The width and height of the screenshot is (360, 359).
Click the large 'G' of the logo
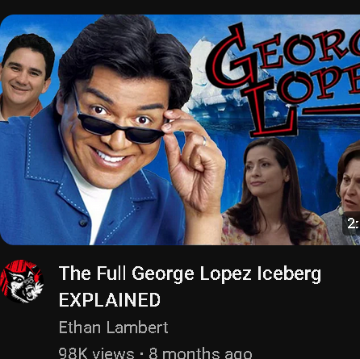click(231, 58)
